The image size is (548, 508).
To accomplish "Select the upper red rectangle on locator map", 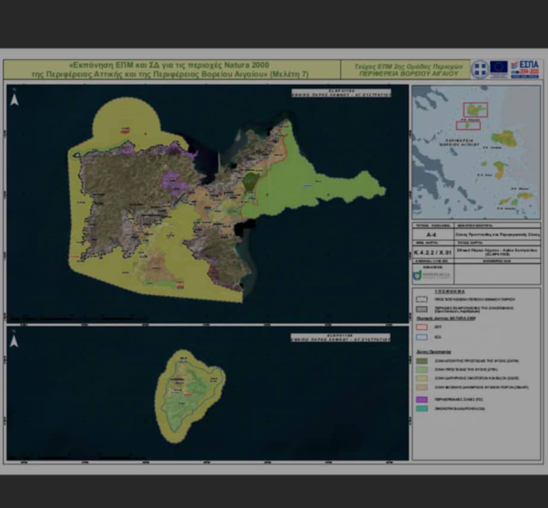I will tap(475, 109).
